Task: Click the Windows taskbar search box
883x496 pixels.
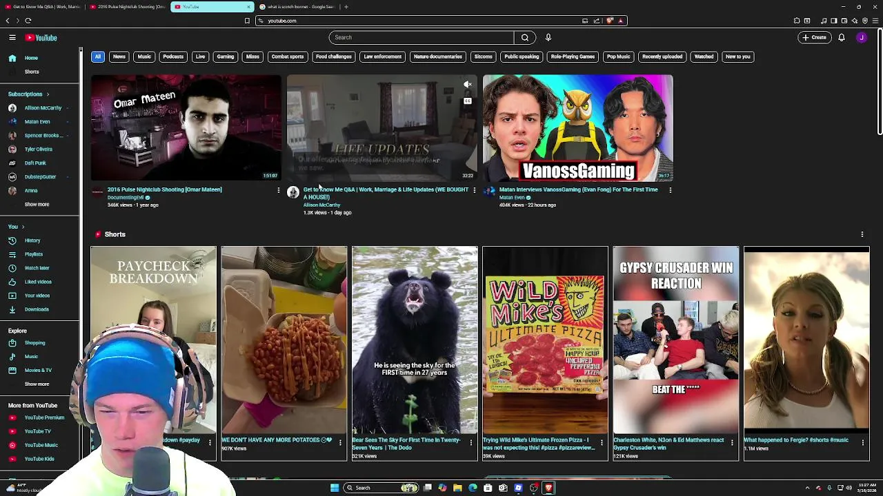Action: pyautogui.click(x=381, y=488)
